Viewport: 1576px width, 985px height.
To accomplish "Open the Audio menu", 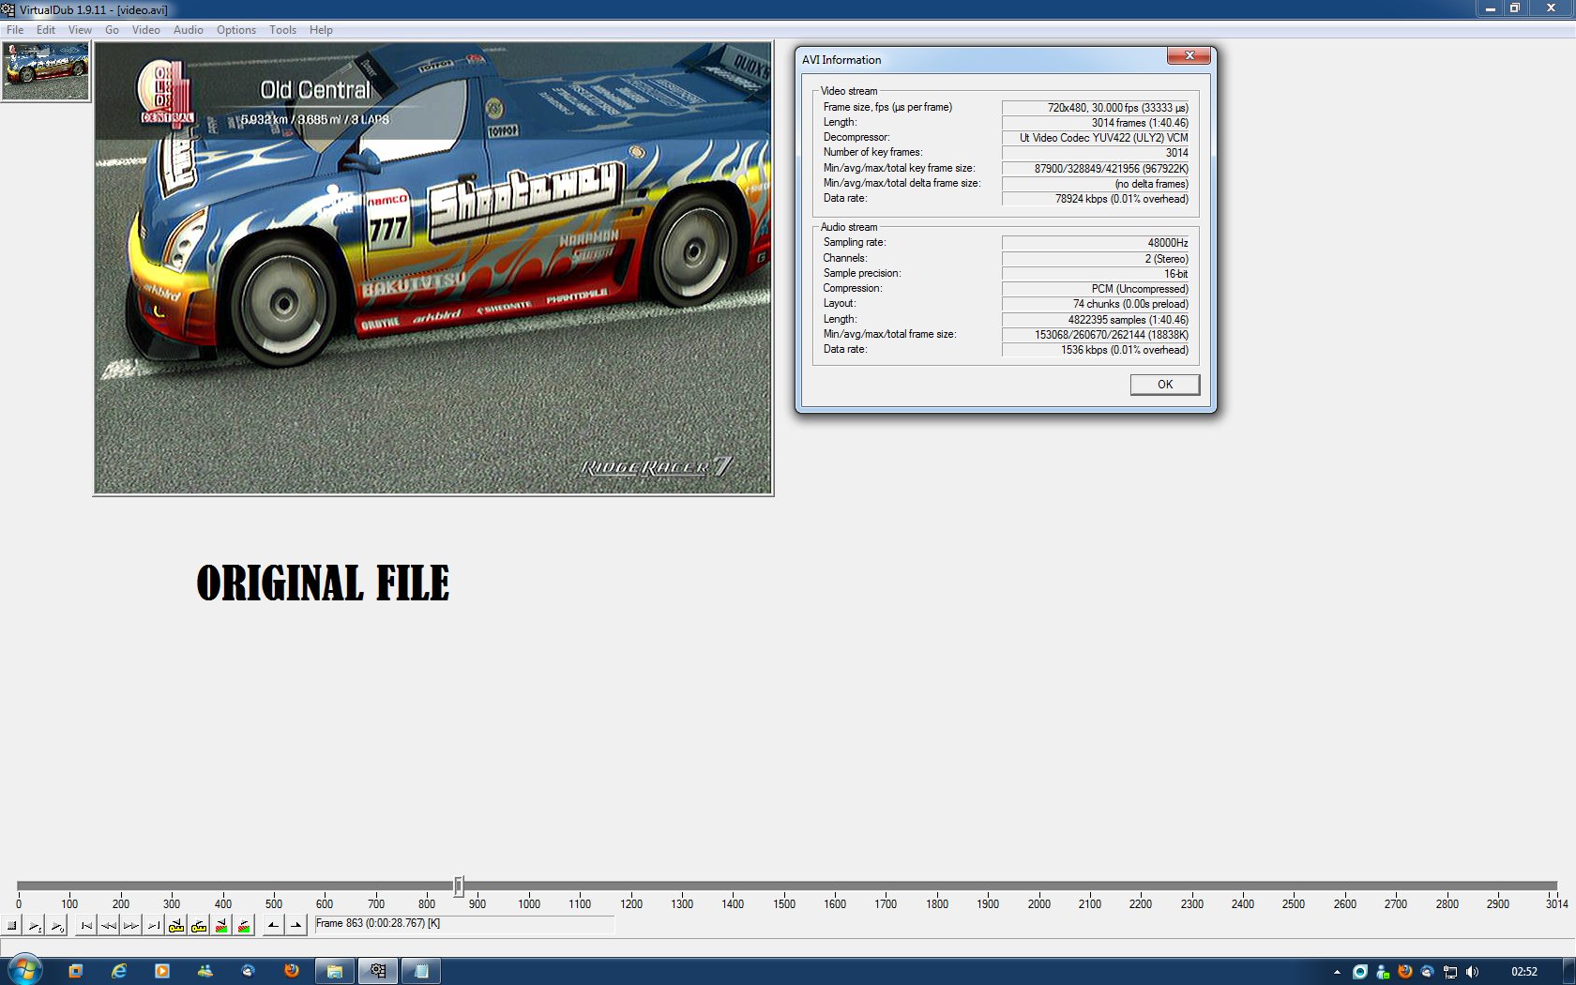I will 189,30.
